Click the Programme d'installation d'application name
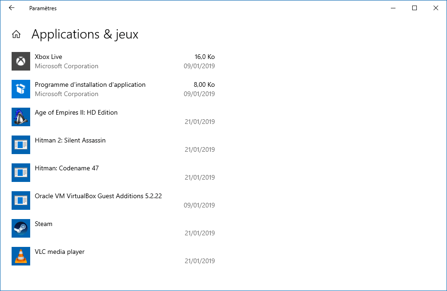 click(x=90, y=84)
